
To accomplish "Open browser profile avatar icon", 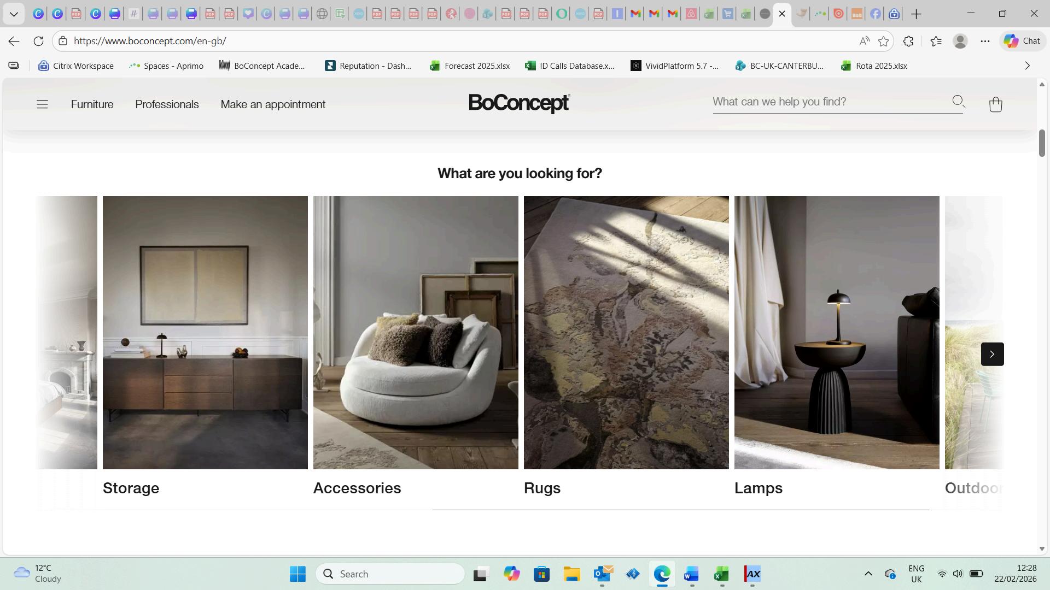I will [x=960, y=41].
